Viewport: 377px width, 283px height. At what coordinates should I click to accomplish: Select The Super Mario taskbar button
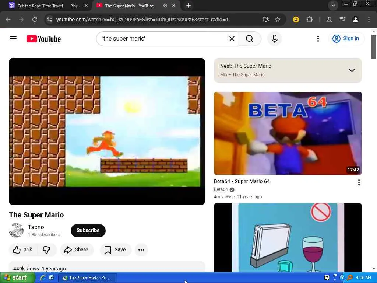(x=88, y=278)
